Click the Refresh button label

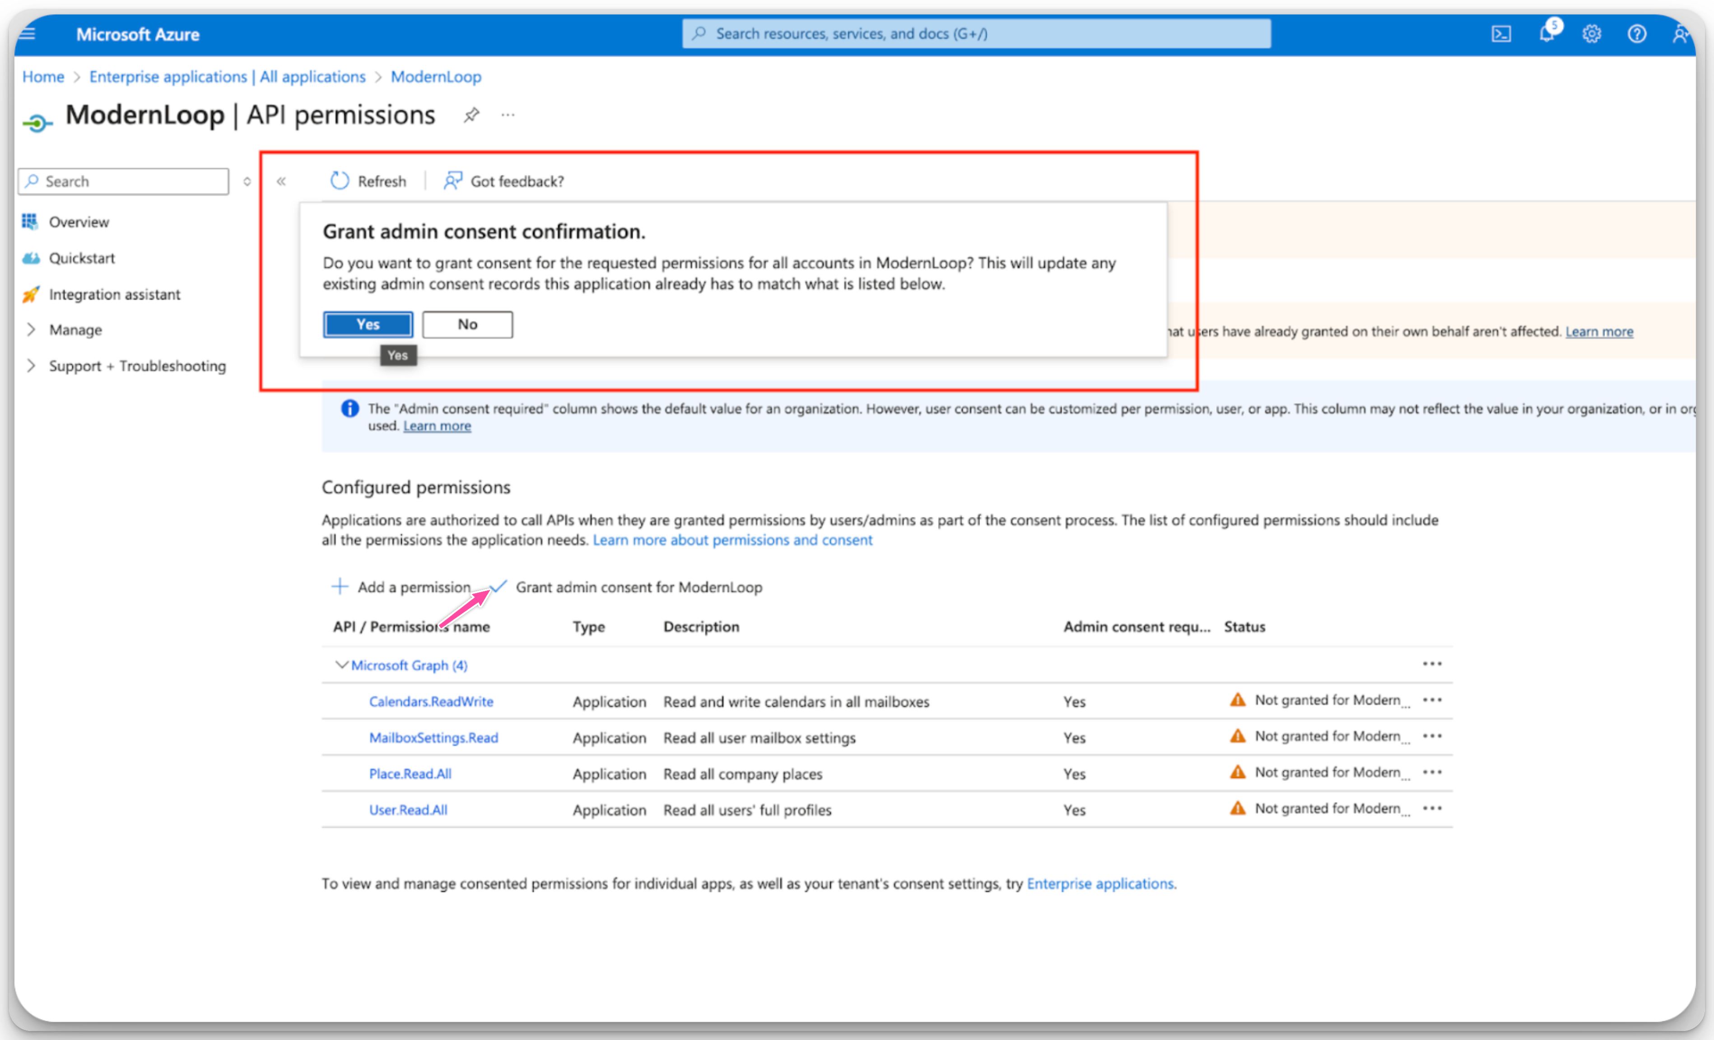pos(382,181)
